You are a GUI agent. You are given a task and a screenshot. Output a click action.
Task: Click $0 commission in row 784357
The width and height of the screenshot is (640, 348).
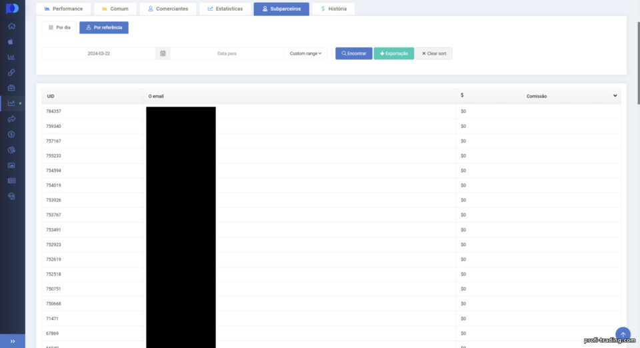(x=463, y=111)
